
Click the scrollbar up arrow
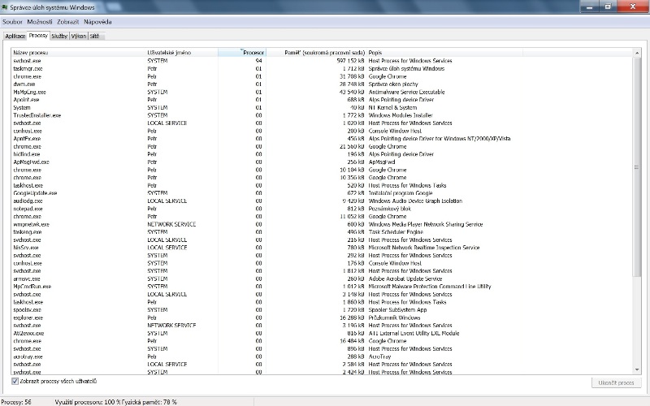coord(636,52)
